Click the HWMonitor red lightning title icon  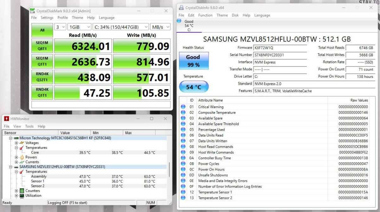tap(6, 119)
